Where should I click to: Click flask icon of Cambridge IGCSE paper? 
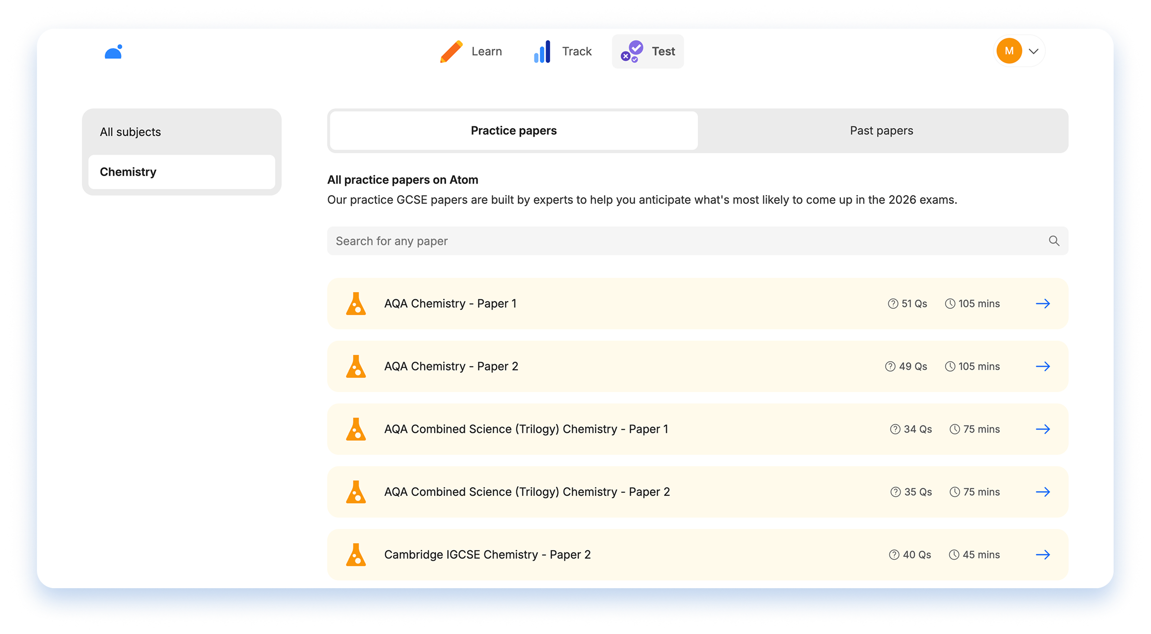pyautogui.click(x=356, y=555)
